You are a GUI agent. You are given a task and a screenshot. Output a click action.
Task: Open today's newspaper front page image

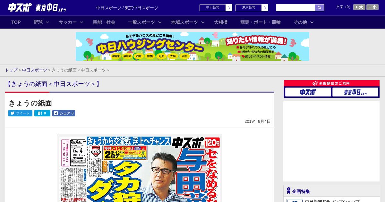[140, 168]
